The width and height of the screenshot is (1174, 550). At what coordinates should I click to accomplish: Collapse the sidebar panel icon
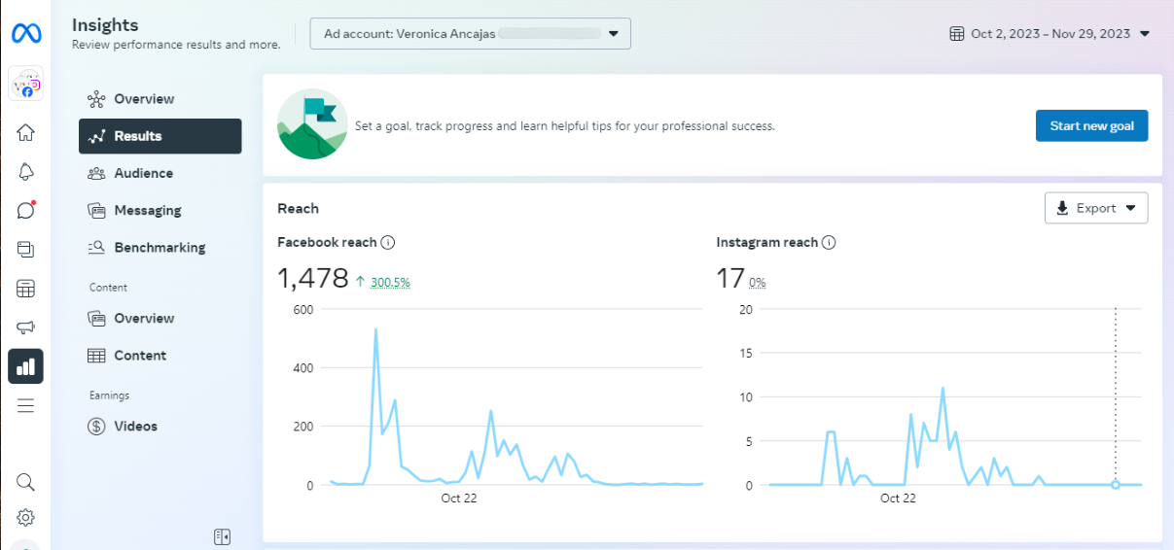tap(222, 536)
